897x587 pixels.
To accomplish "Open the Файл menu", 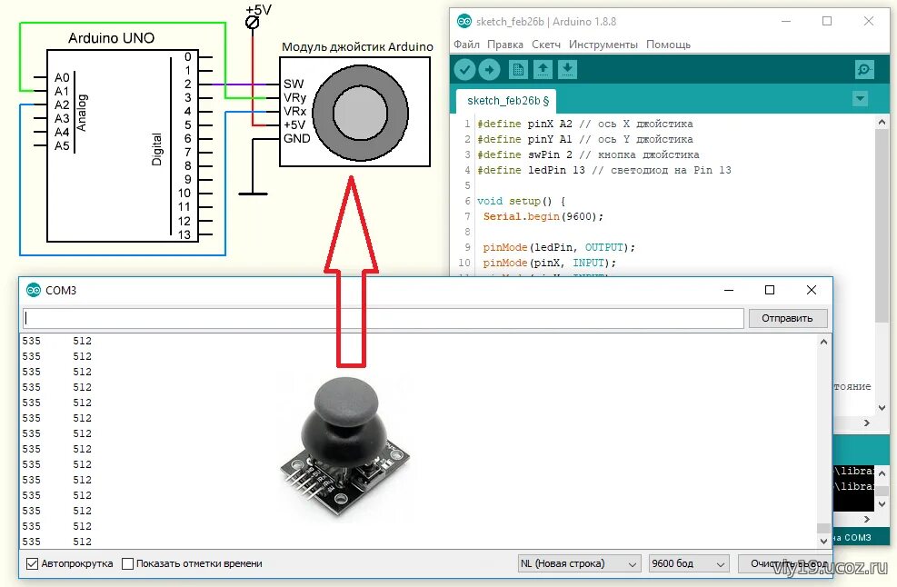I will coord(466,45).
